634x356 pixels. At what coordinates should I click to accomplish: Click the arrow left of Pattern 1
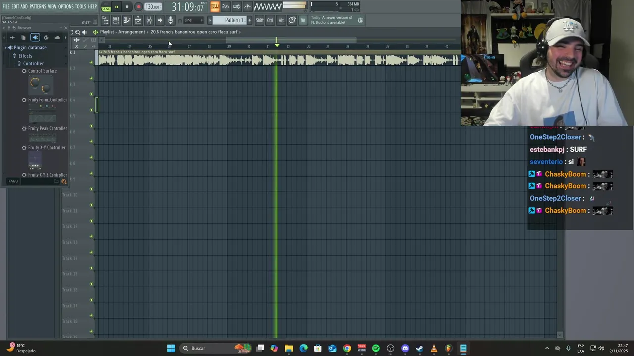[x=210, y=20]
